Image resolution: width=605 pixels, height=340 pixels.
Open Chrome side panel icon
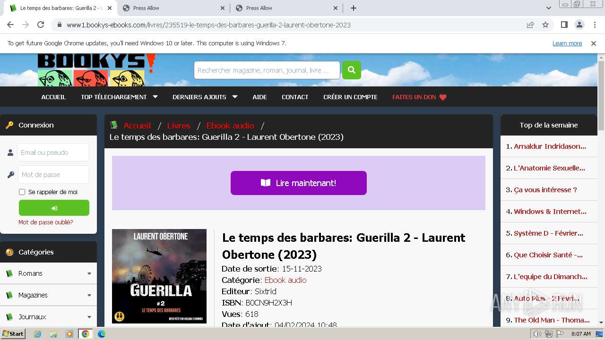pyautogui.click(x=564, y=25)
